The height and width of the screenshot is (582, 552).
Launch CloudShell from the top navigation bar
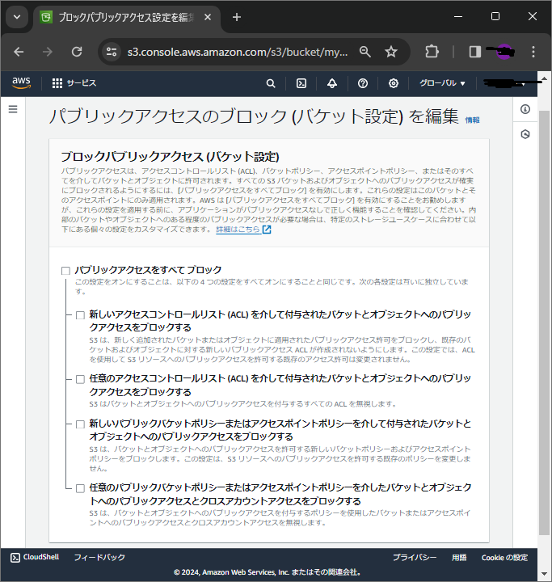(301, 83)
